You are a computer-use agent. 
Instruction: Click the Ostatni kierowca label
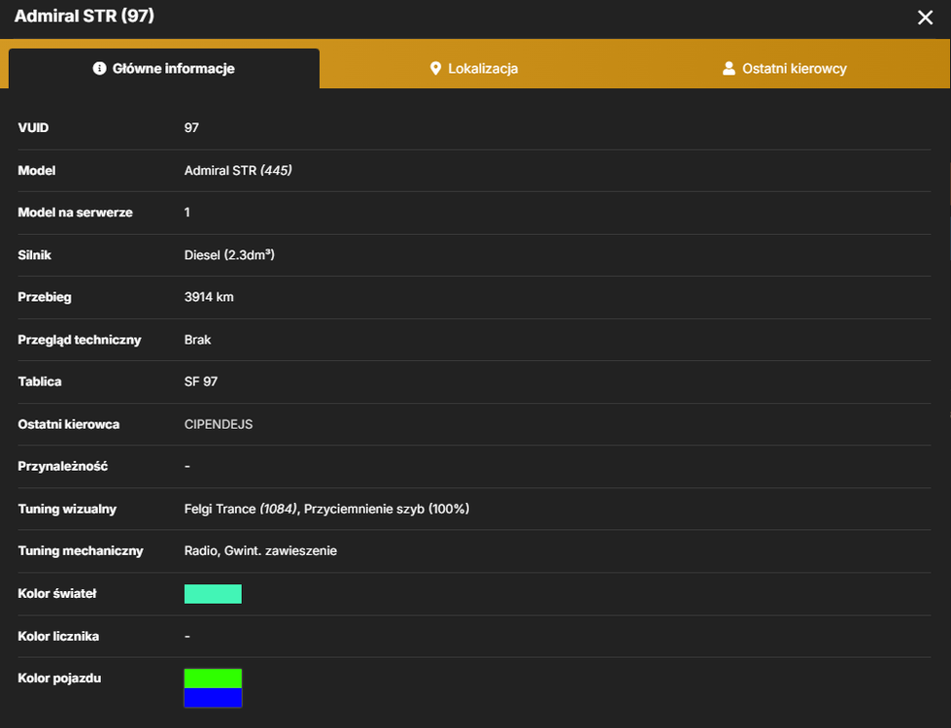69,424
